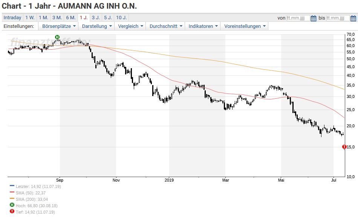Open the 'von' date calendar picker icon
This screenshot has height=217, width=358.
click(314, 18)
